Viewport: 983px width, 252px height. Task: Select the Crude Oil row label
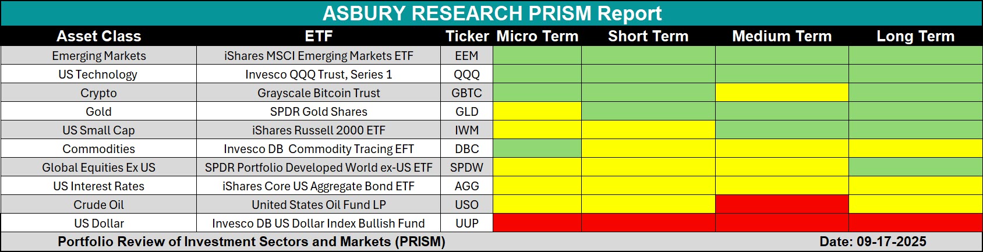(x=98, y=205)
